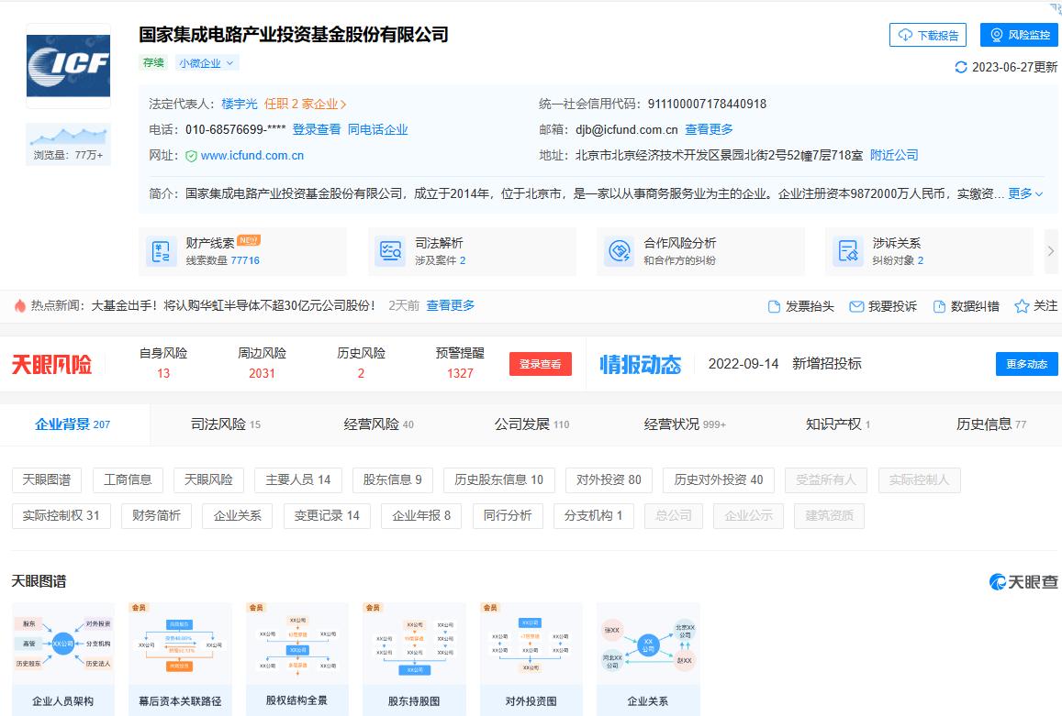Expand the 更多 company introduction text
This screenshot has height=716, width=1062.
pos(1018,193)
